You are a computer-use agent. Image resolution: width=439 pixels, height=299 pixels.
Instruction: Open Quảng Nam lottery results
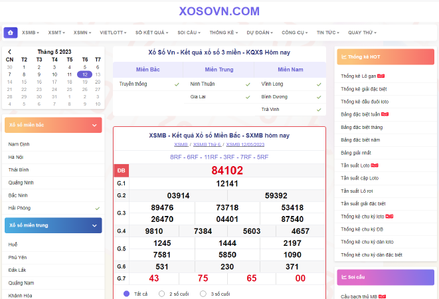[21, 283]
